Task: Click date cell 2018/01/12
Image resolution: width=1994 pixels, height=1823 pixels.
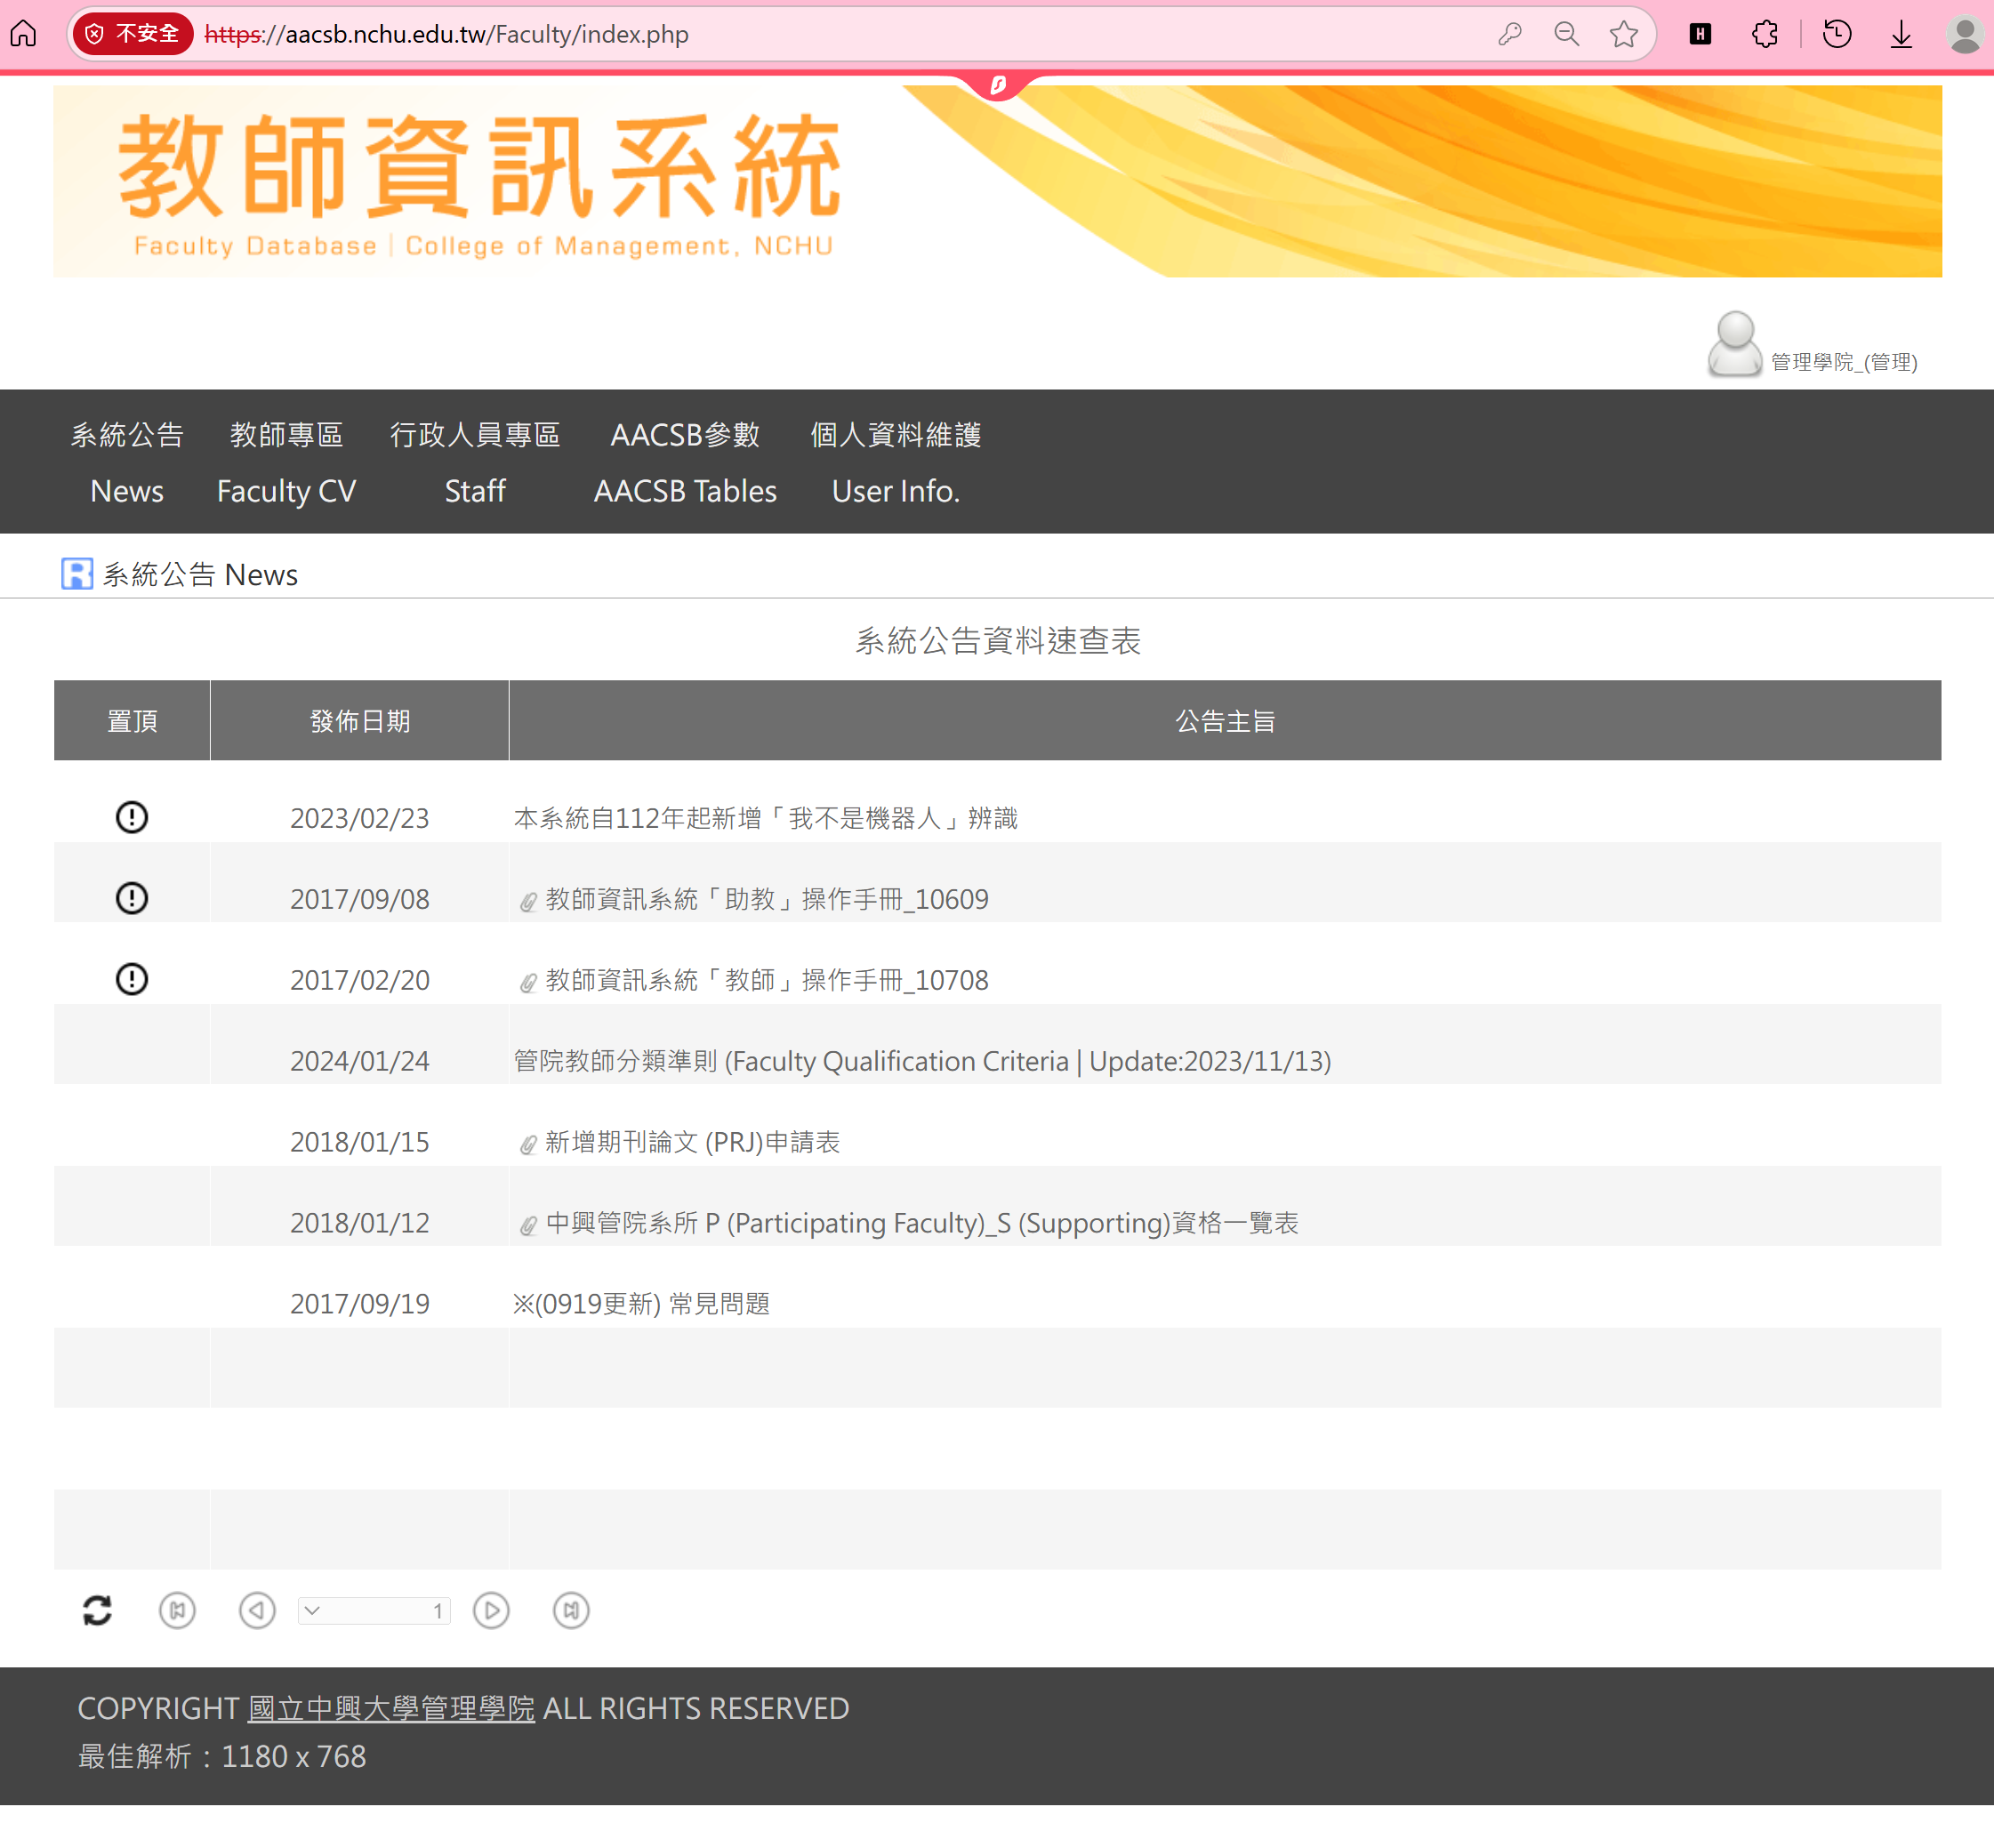Action: coord(360,1224)
